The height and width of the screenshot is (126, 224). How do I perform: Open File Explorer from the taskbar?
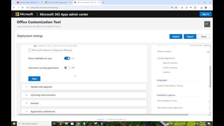(66, 124)
